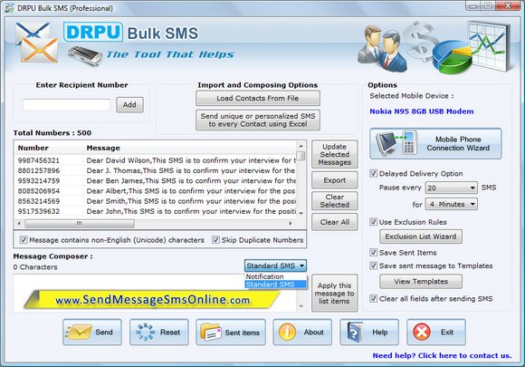Click Load Contacts From File
Viewport: 525px width, 367px height.
[x=257, y=98]
